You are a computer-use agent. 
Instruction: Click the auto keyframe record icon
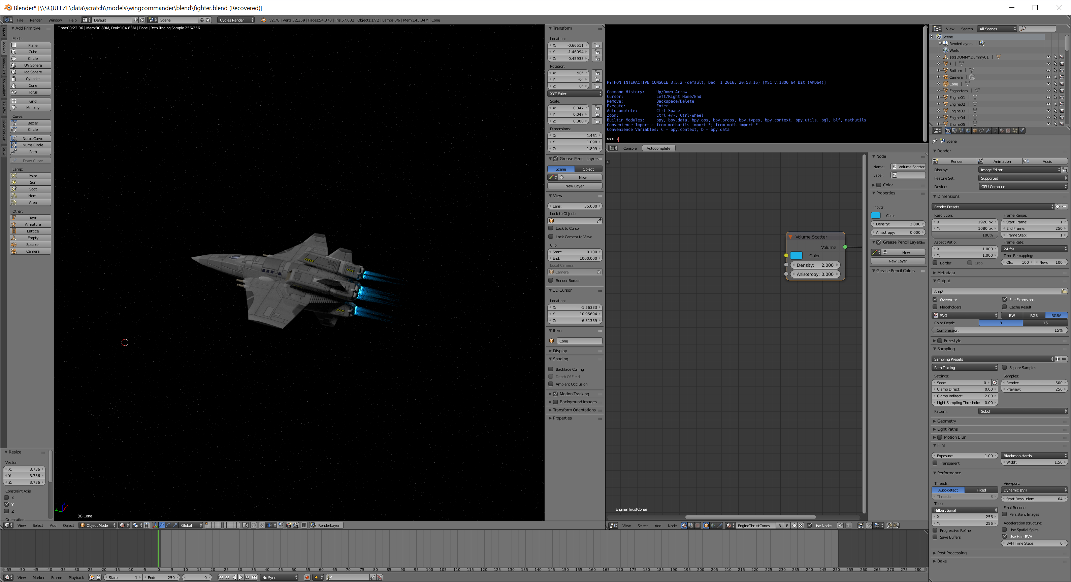pos(307,577)
